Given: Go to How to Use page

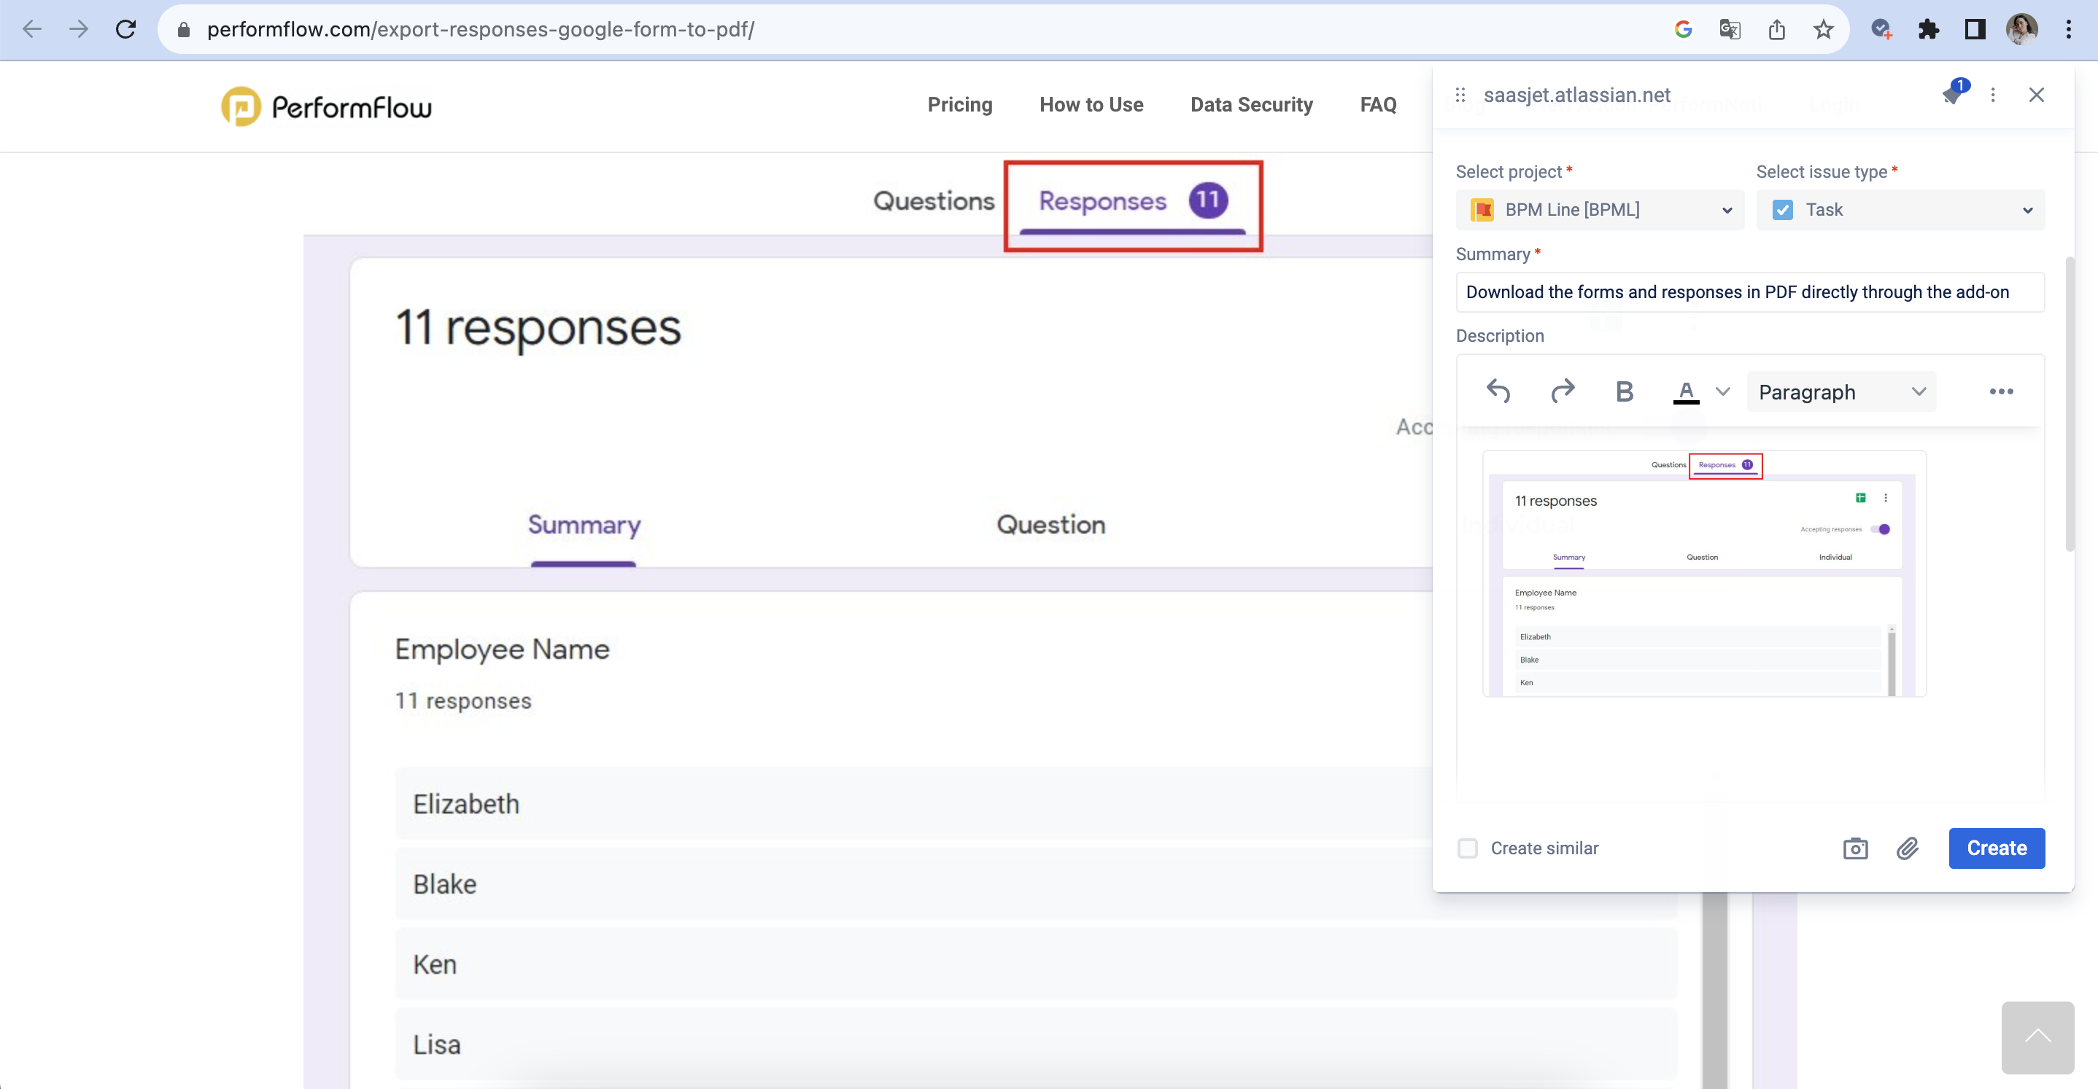Looking at the screenshot, I should pyautogui.click(x=1091, y=105).
